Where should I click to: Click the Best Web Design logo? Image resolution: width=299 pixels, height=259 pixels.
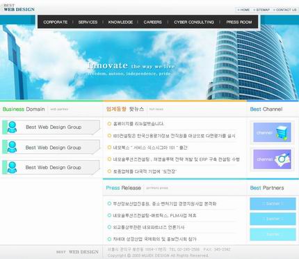point(19,8)
